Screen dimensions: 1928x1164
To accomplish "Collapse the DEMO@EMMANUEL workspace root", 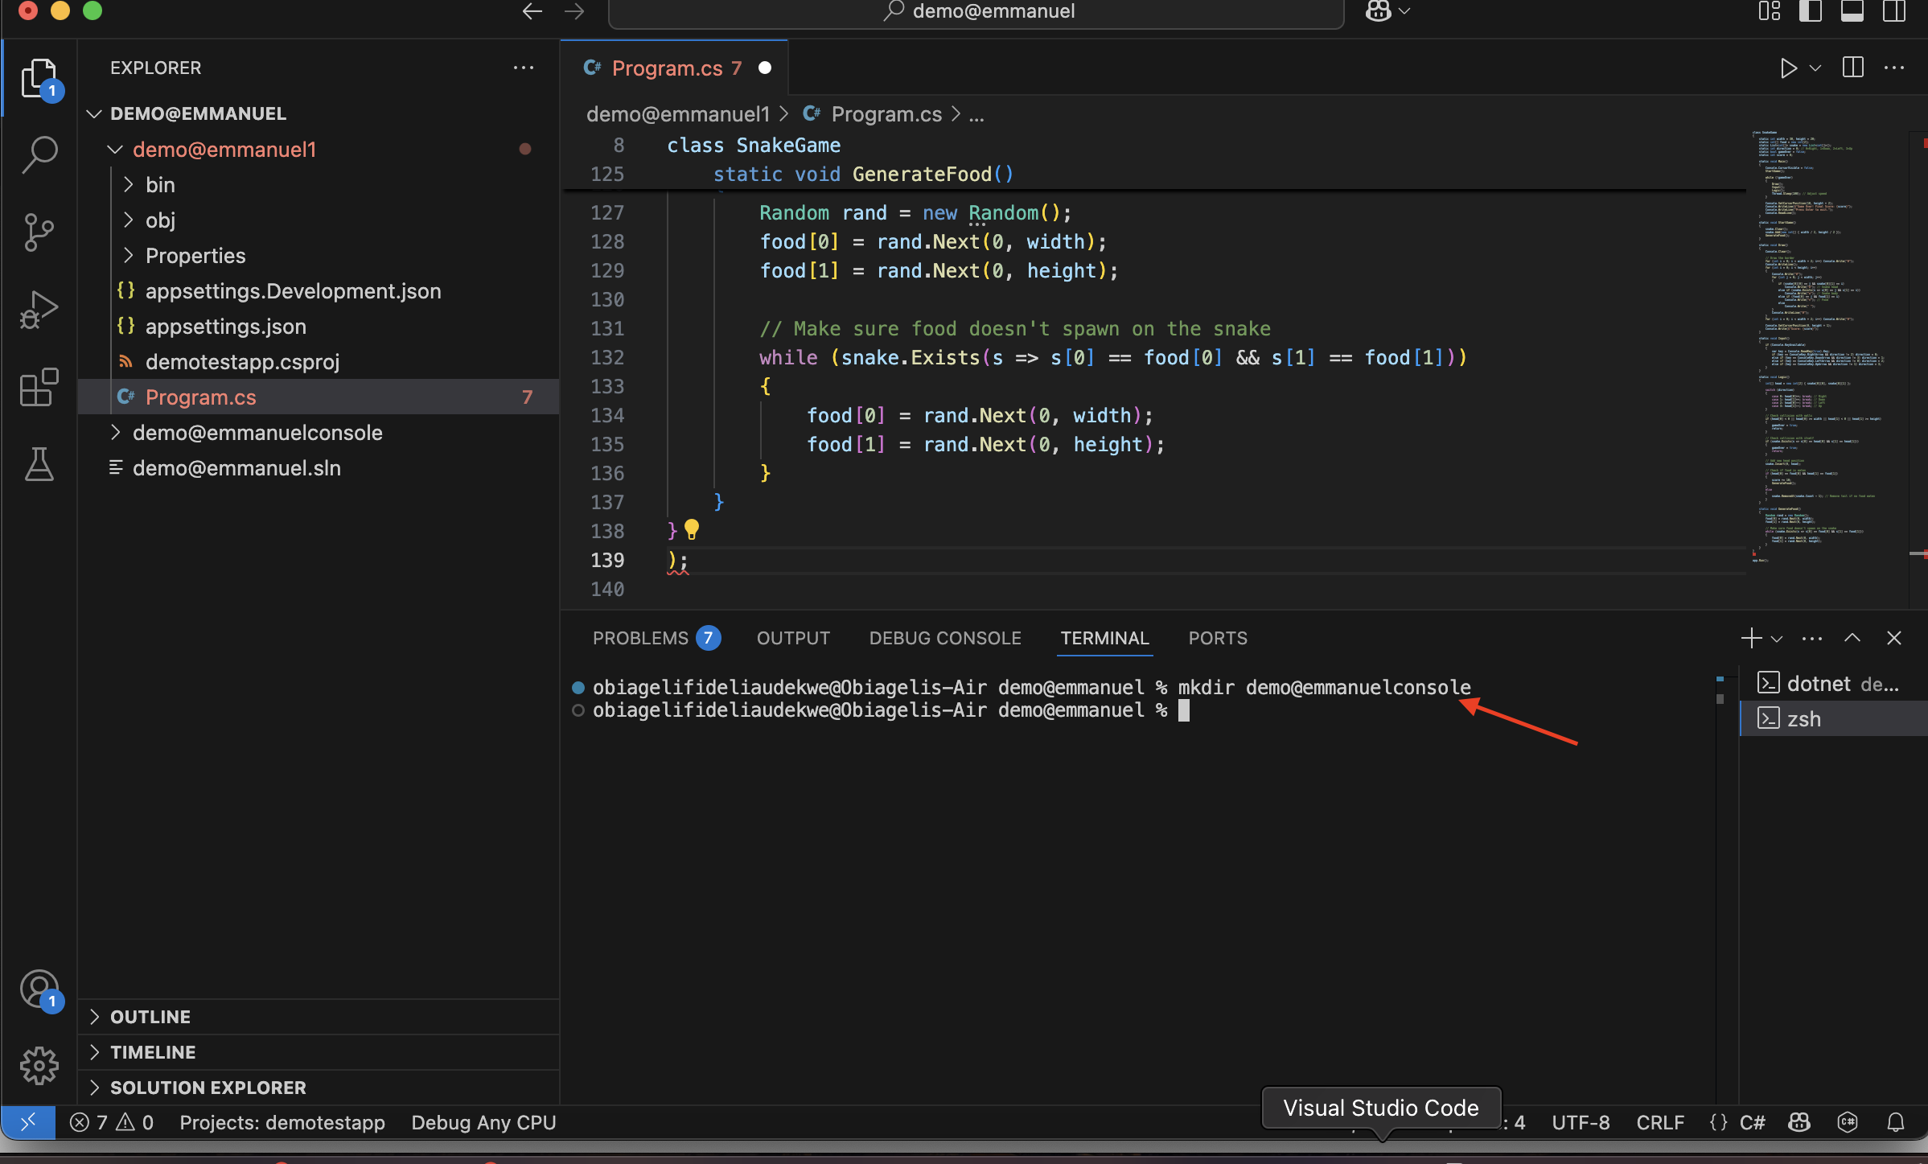I will click(x=94, y=113).
